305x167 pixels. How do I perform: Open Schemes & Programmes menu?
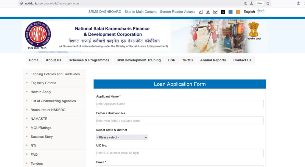pos(89,60)
